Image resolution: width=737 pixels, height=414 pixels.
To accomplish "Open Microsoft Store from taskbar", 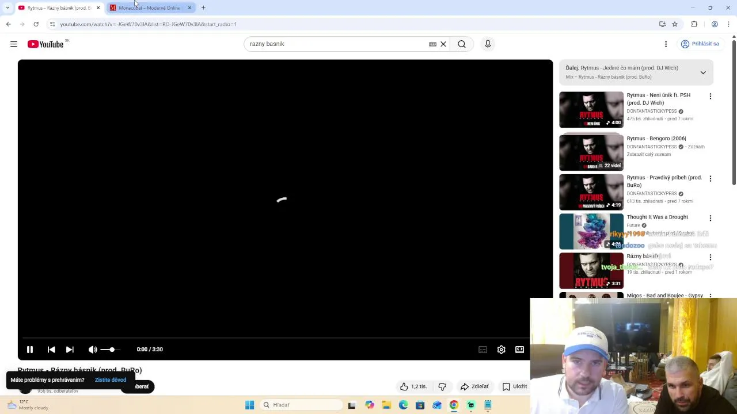I will [420, 405].
